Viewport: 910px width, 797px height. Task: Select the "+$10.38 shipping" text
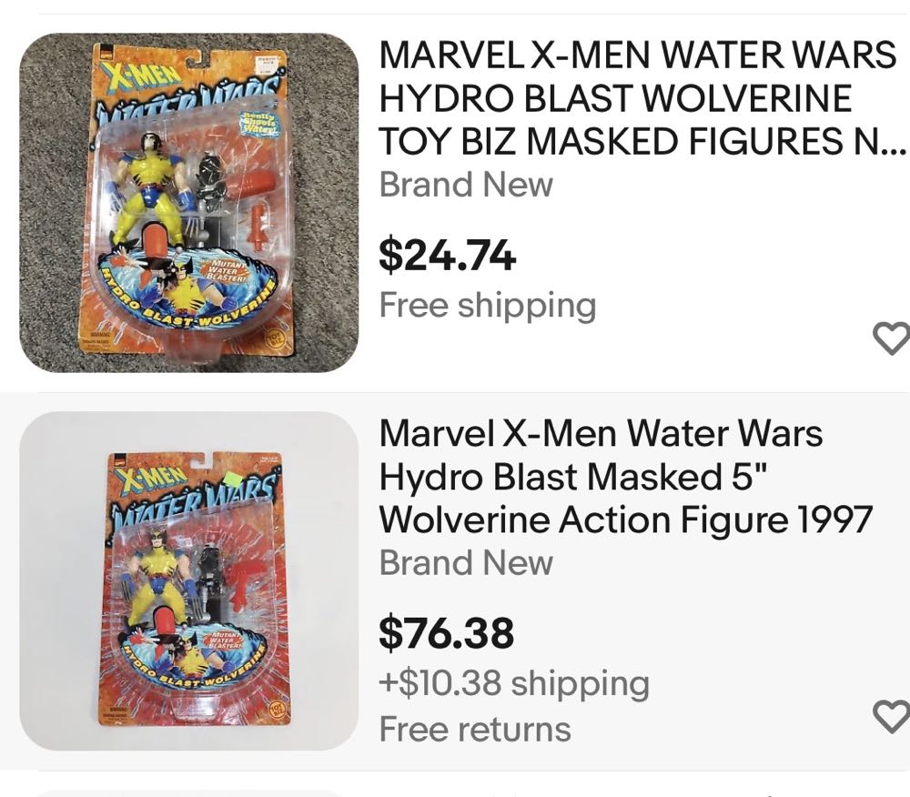[x=514, y=682]
